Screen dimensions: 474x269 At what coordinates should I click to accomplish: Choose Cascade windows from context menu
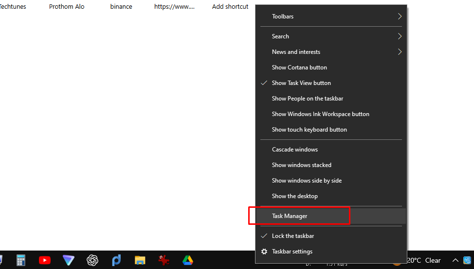(331, 150)
